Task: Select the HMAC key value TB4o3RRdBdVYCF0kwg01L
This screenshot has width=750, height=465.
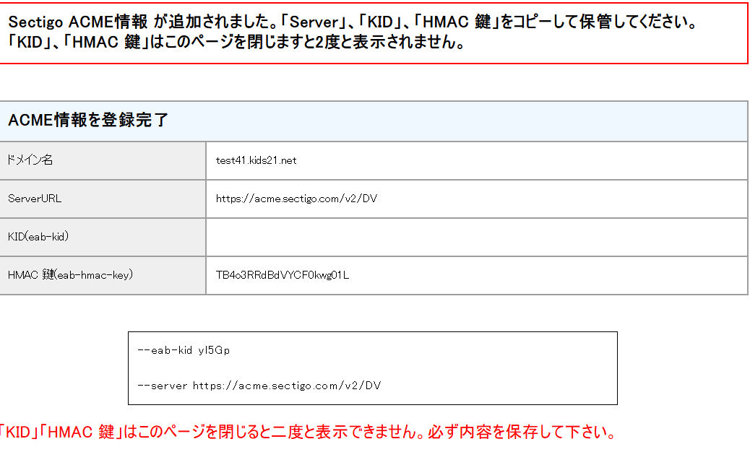Action: 283,275
